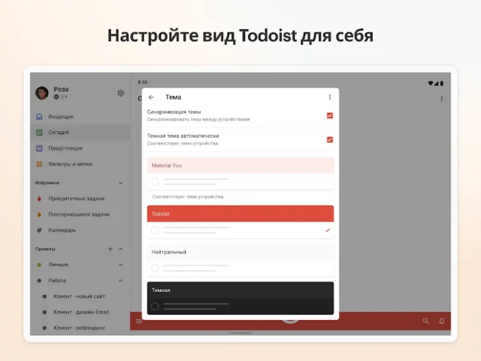
Task: Click the Todoist theme checkmark
Action: coord(328,230)
